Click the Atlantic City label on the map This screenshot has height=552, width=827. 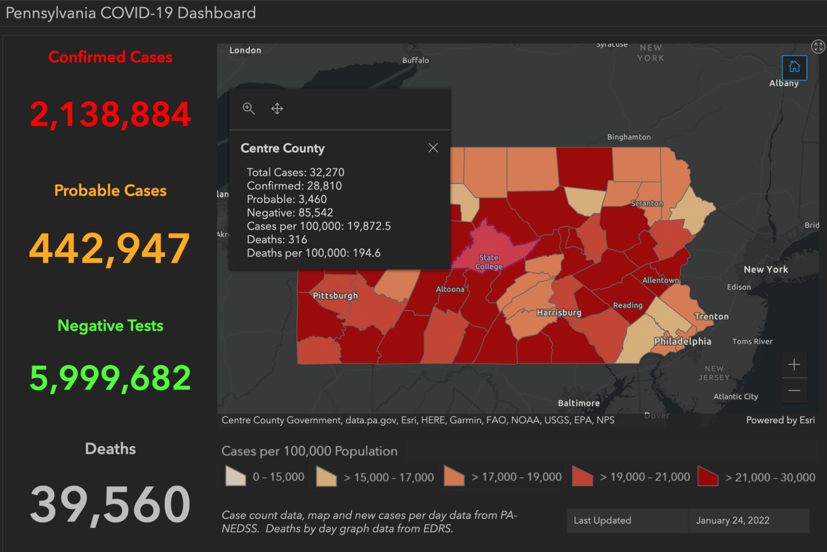coord(736,397)
